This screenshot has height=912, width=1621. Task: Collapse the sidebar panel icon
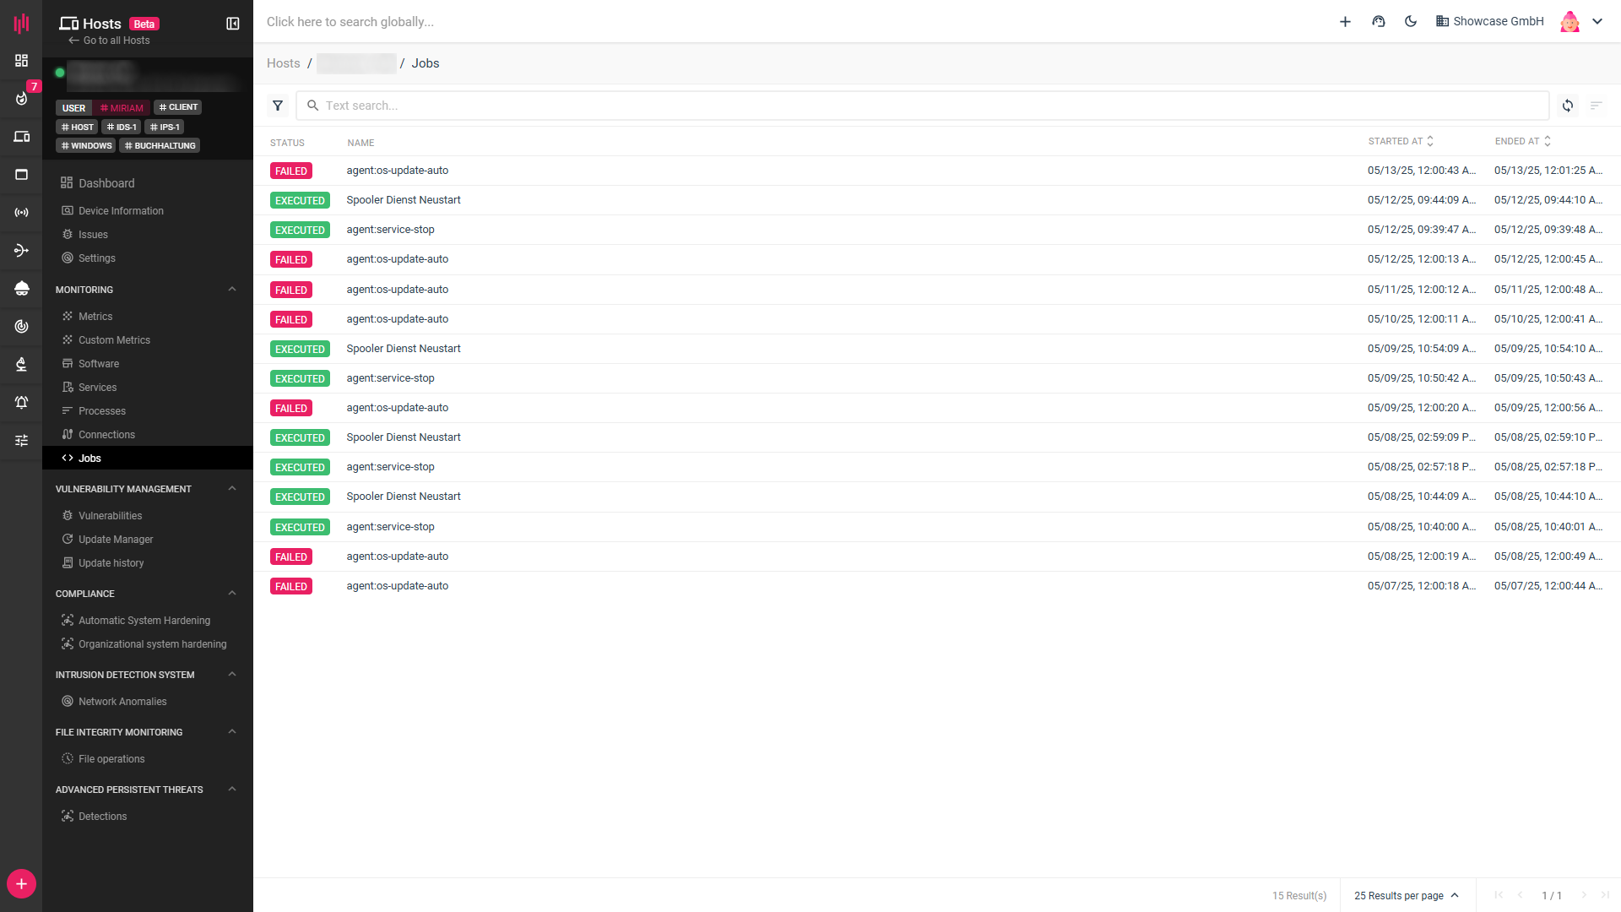[x=233, y=24]
